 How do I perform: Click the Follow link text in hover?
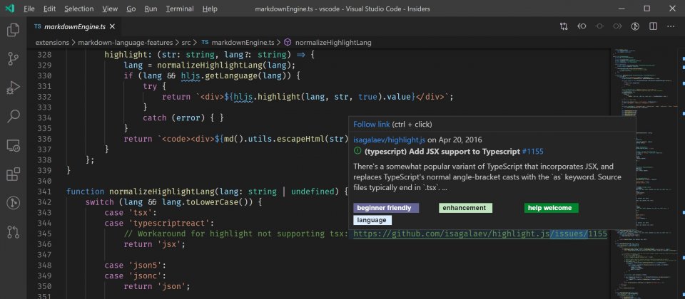click(x=372, y=124)
